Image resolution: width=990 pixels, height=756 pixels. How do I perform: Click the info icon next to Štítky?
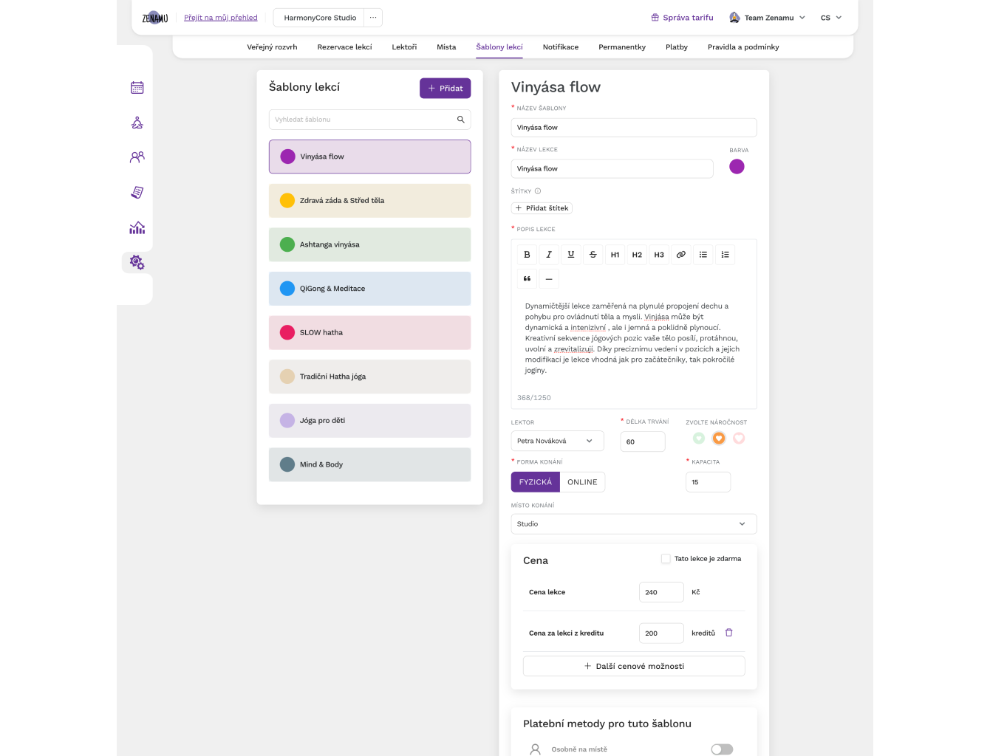tap(538, 191)
